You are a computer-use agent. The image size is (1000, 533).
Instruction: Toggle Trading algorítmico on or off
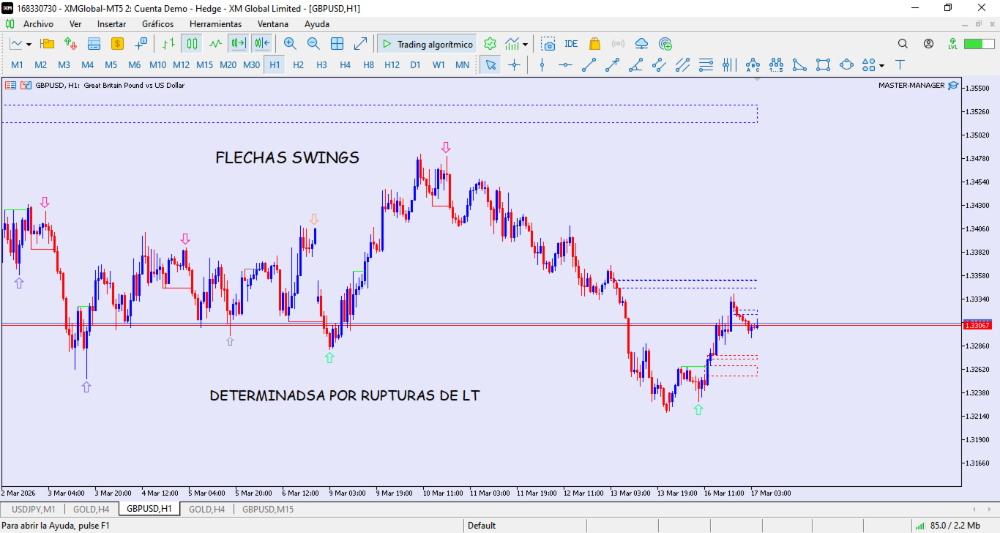pyautogui.click(x=428, y=44)
